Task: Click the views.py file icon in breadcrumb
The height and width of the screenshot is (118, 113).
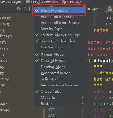Action: (x=64, y=2)
